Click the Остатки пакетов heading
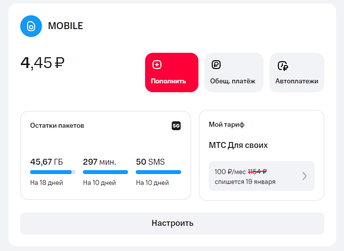 [x=57, y=125]
